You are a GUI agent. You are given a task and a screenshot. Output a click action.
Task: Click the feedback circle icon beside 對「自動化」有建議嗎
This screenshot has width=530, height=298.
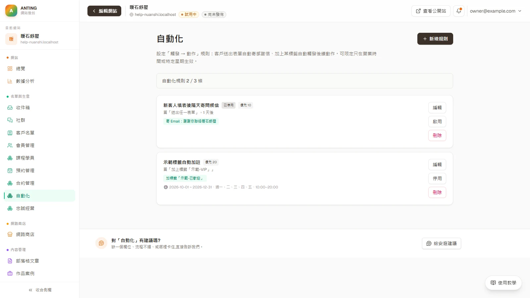pos(101,243)
